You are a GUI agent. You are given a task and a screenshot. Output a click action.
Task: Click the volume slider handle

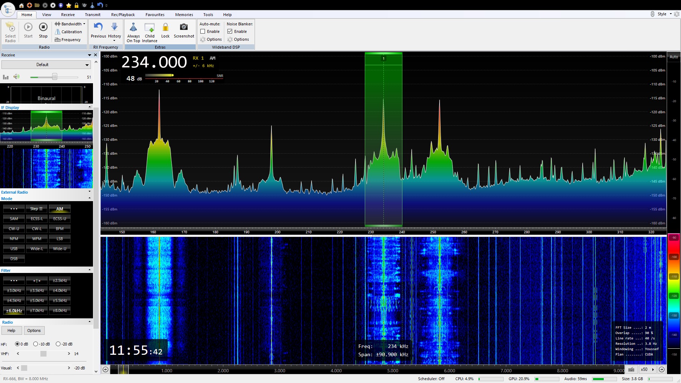pos(55,77)
